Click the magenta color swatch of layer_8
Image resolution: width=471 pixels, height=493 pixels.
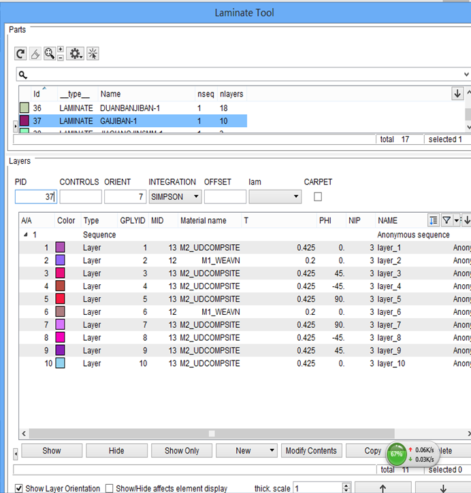point(60,337)
